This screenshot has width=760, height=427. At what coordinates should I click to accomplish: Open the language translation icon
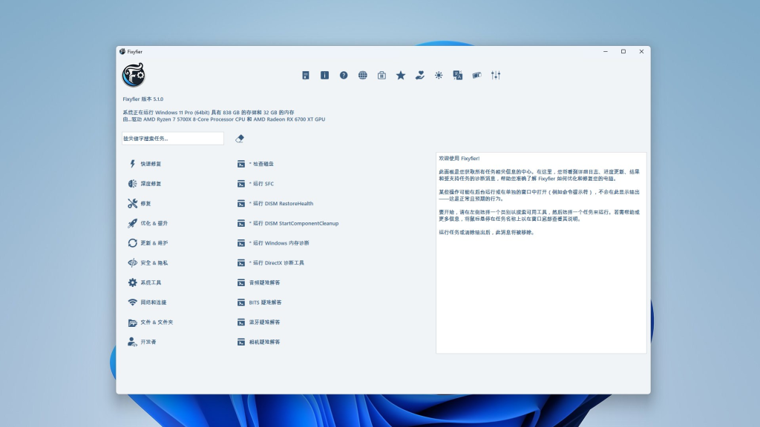point(458,75)
